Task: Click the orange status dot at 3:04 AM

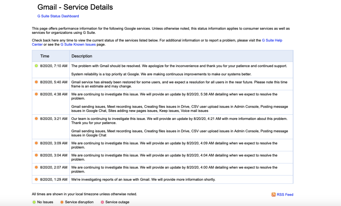Action: pos(36,155)
